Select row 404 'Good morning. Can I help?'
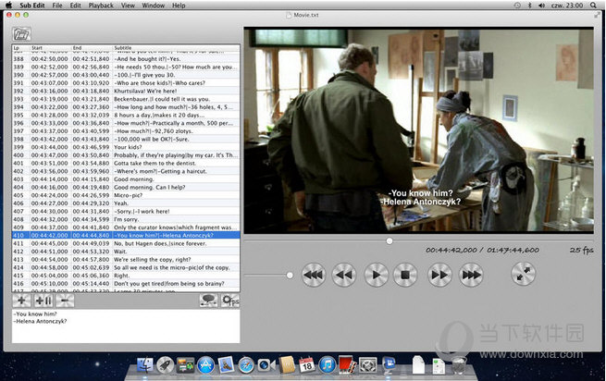 pyautogui.click(x=126, y=187)
